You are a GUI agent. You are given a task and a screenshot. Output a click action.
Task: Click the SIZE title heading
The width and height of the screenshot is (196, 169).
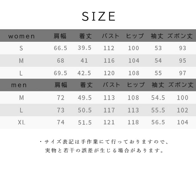pyautogui.click(x=99, y=17)
